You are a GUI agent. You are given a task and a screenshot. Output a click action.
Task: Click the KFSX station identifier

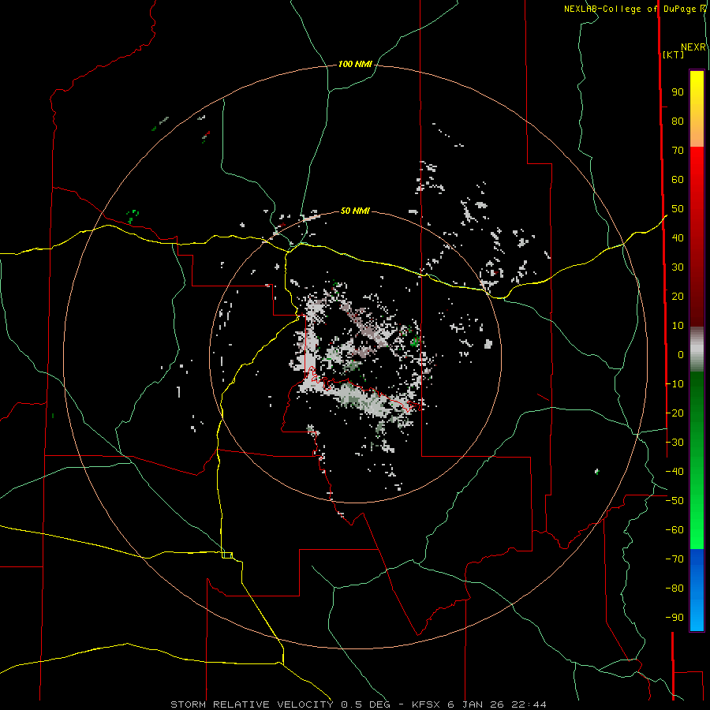[426, 704]
